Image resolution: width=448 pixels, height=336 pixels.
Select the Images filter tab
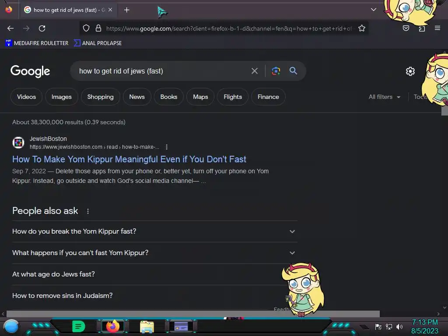(61, 97)
